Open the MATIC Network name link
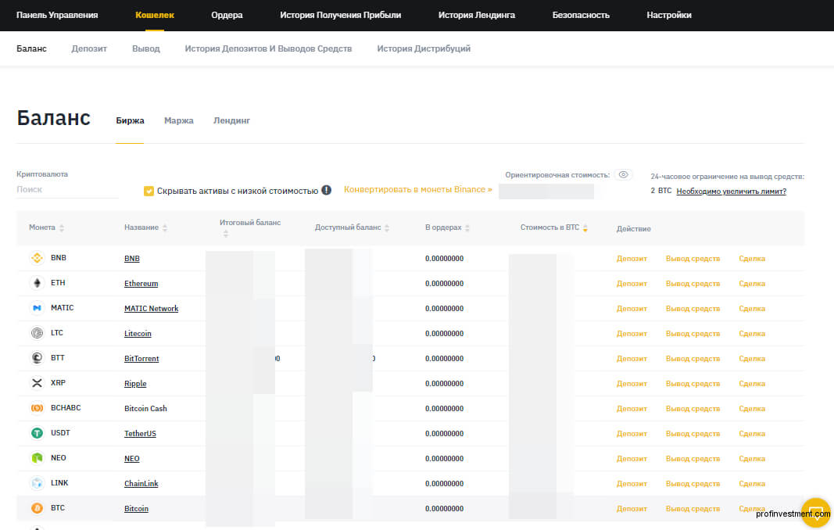The width and height of the screenshot is (834, 530). [x=151, y=309]
